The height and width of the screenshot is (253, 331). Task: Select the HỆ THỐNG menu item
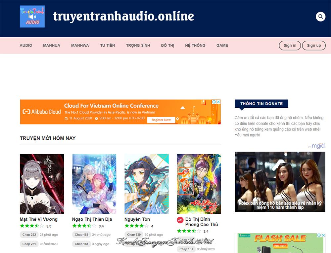tap(195, 45)
